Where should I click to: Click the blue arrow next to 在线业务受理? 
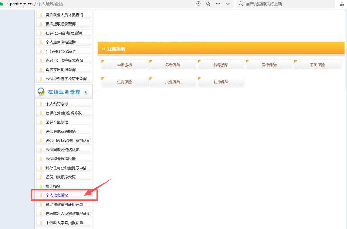86,92
